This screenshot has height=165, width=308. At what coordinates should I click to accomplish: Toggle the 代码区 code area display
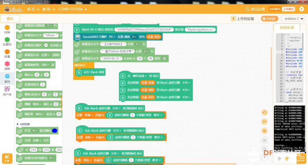pos(269,18)
